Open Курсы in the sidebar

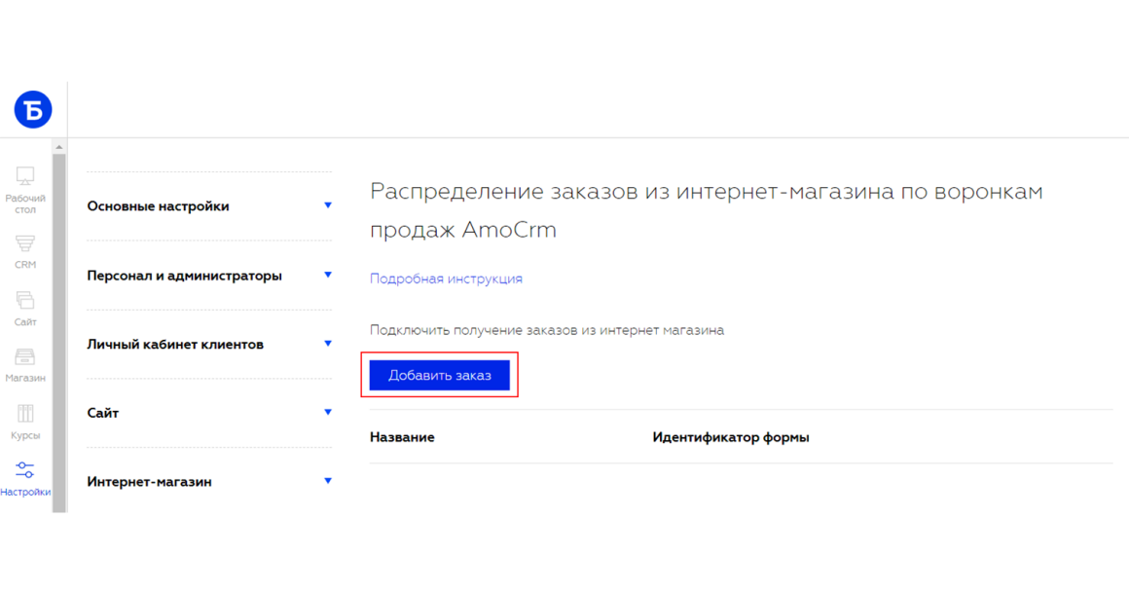coord(25,422)
